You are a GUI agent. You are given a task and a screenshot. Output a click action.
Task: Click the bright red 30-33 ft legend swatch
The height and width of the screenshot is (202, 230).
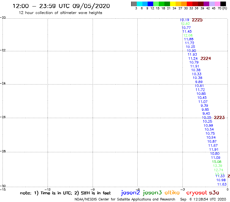click(x=190, y=4)
